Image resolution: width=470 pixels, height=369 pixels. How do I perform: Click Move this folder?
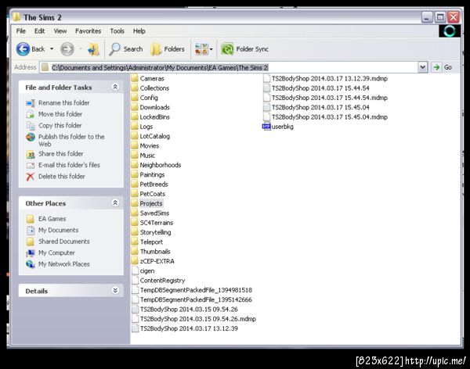click(x=54, y=114)
